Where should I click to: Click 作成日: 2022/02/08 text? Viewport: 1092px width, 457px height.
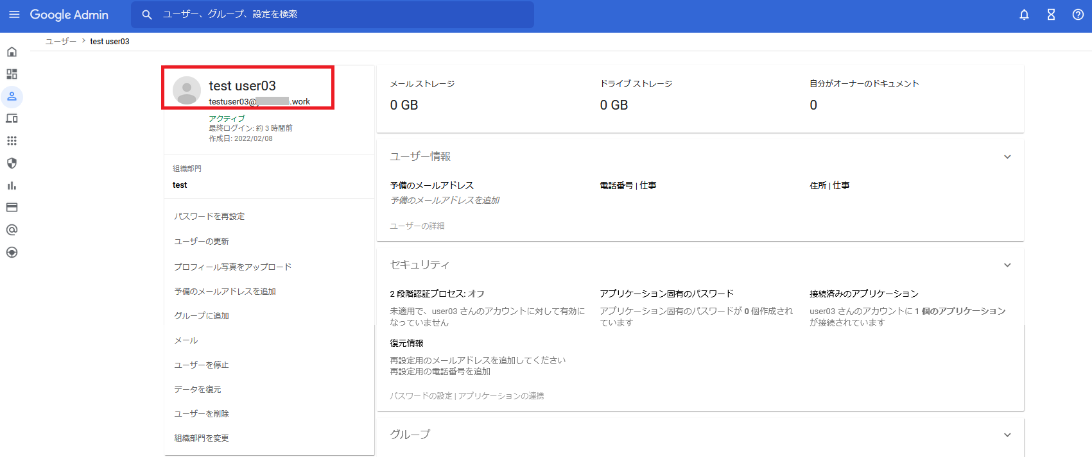point(241,138)
